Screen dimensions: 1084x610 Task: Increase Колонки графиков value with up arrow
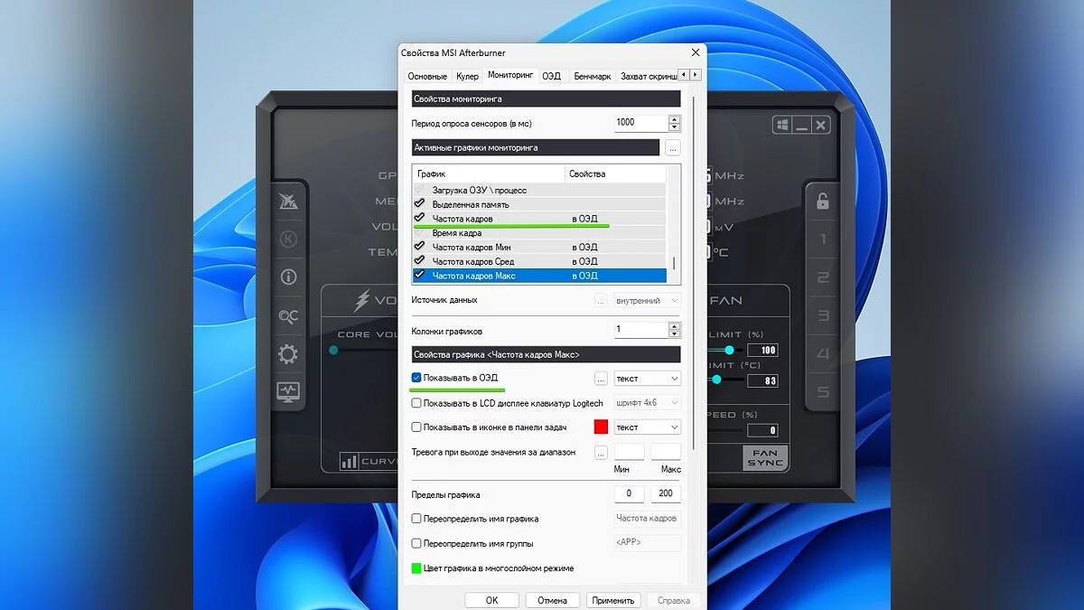[x=674, y=326]
